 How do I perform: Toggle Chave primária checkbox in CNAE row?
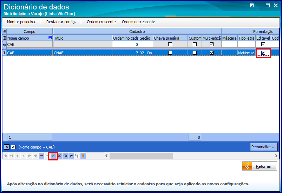point(170,53)
